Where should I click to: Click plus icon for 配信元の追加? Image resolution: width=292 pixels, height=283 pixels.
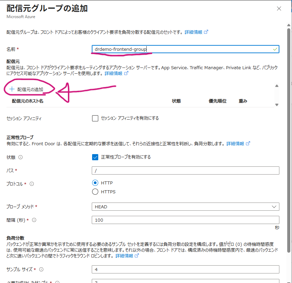pos(12,89)
